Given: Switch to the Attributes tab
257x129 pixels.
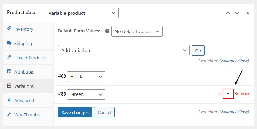Looking at the screenshot, I should pos(28,72).
